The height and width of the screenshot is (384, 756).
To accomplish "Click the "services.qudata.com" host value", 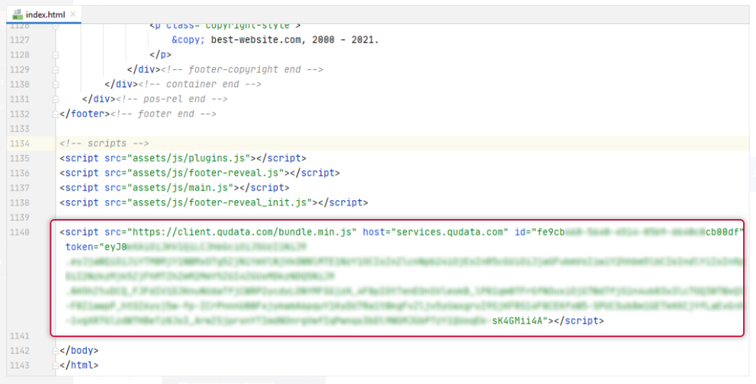I will (x=450, y=232).
